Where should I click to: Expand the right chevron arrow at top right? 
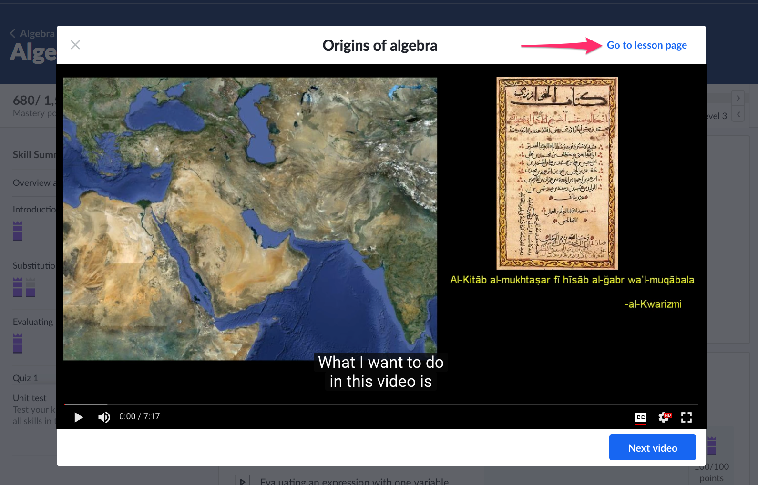click(x=738, y=98)
